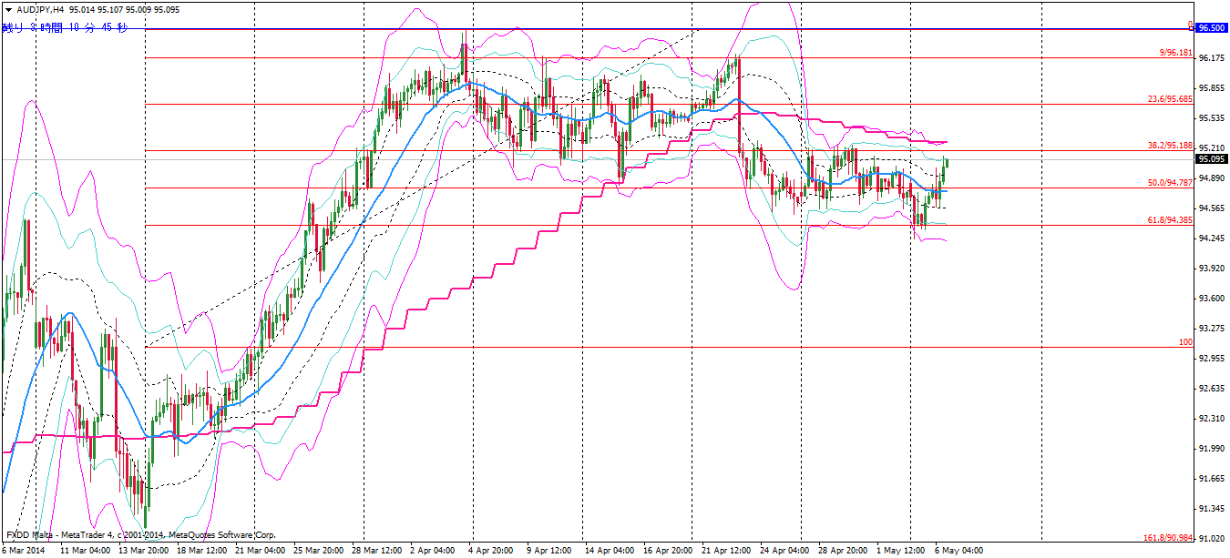The image size is (1230, 558).
Task: Click the time axis label 6 Mar 2014
Action: [x=25, y=551]
